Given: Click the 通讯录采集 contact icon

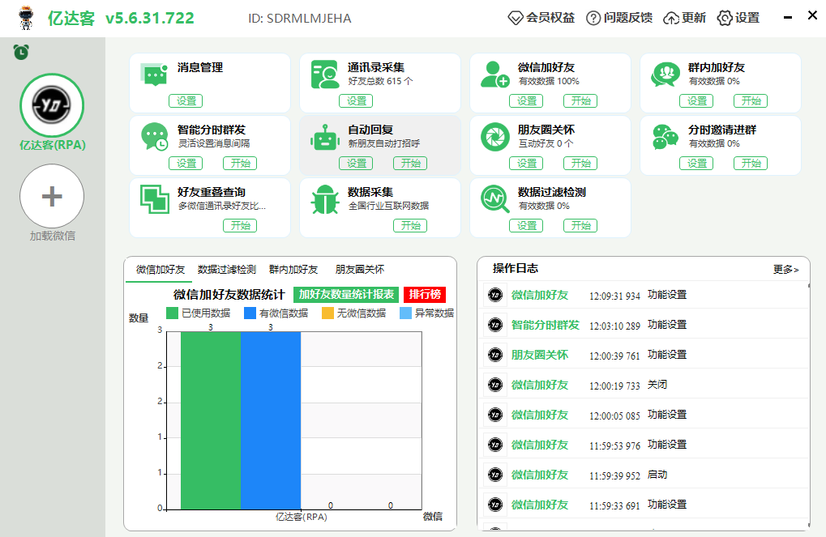Looking at the screenshot, I should click(324, 75).
